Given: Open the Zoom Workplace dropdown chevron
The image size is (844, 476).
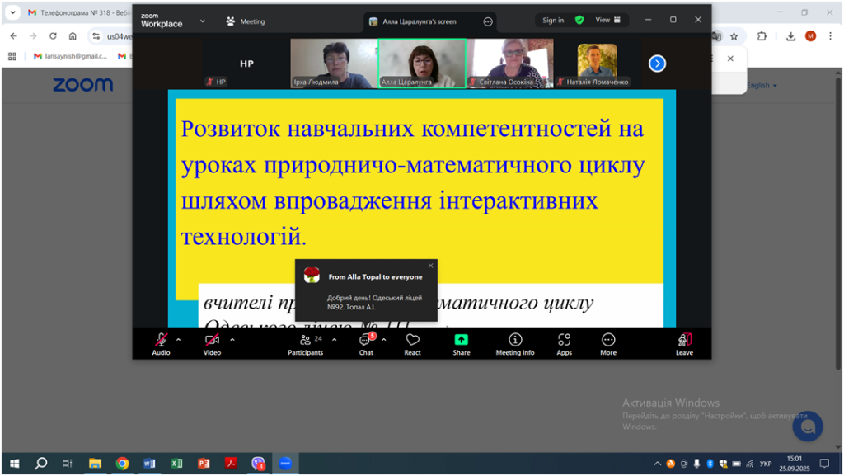Looking at the screenshot, I should tap(203, 21).
